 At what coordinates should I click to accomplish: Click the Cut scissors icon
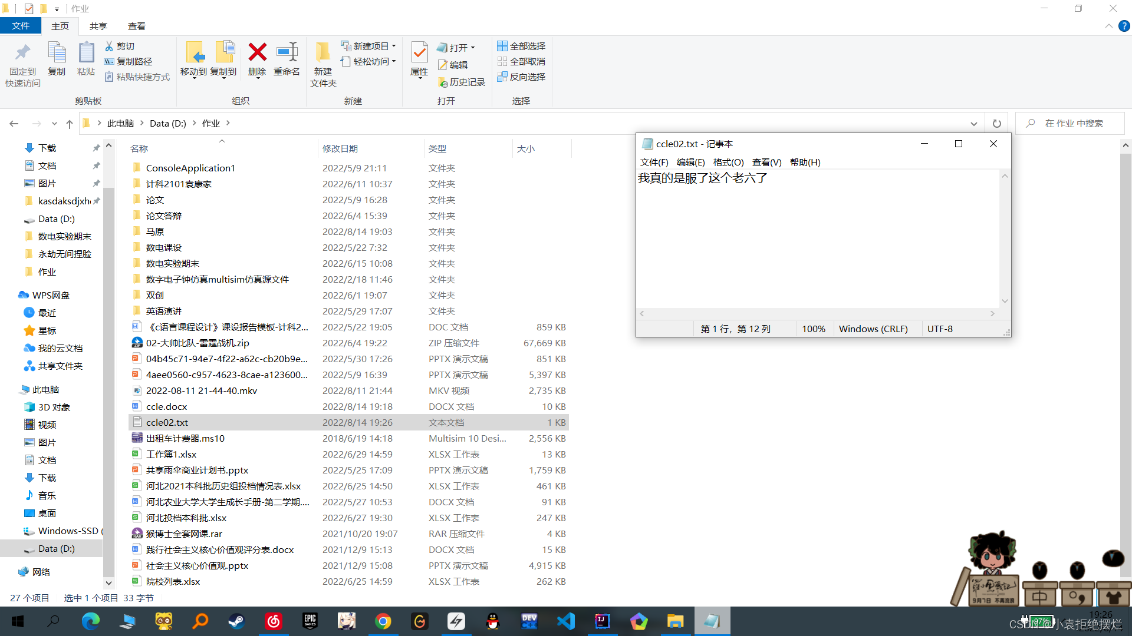point(110,46)
